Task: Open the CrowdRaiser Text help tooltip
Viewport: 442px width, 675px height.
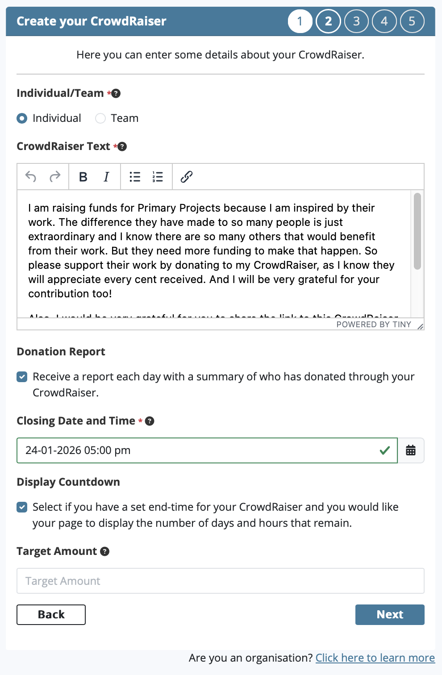Action: coord(122,146)
